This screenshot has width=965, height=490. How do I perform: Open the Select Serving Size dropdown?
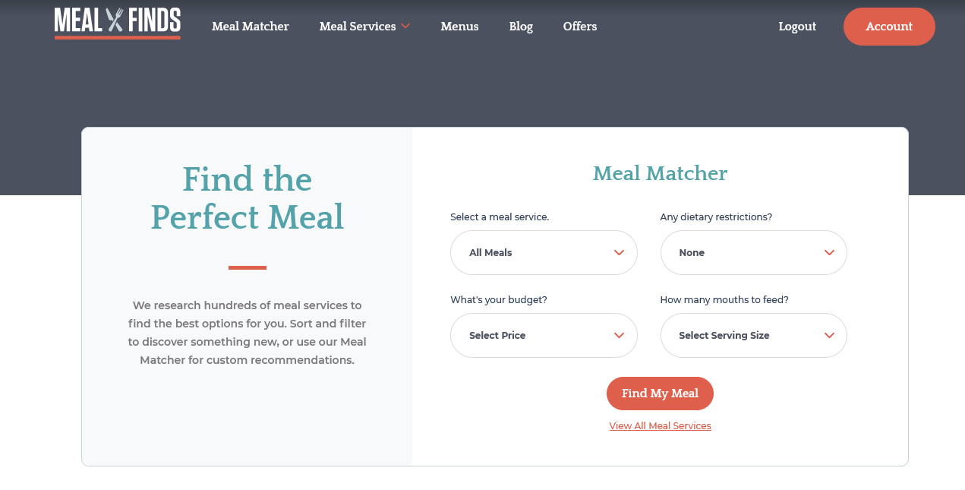(753, 335)
